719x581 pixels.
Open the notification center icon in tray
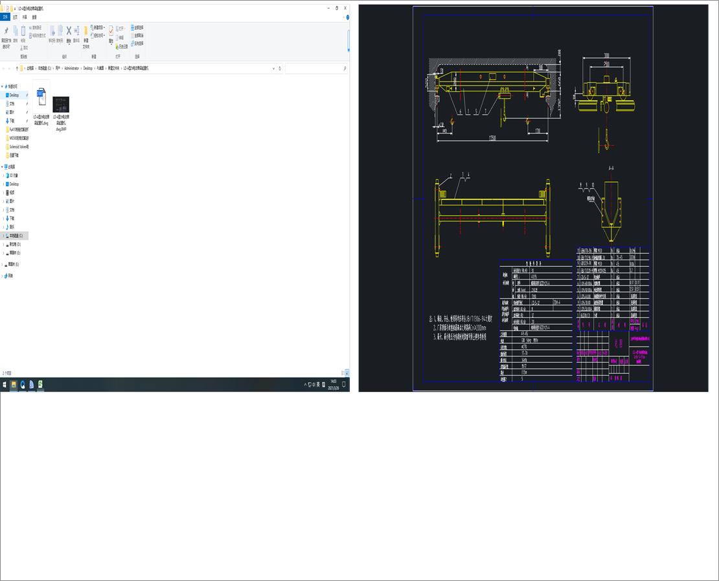coord(344,385)
